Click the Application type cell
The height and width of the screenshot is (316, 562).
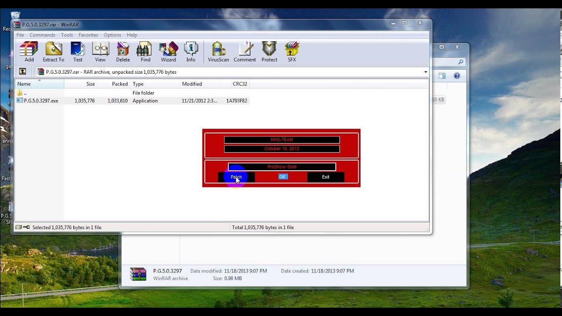click(x=145, y=101)
